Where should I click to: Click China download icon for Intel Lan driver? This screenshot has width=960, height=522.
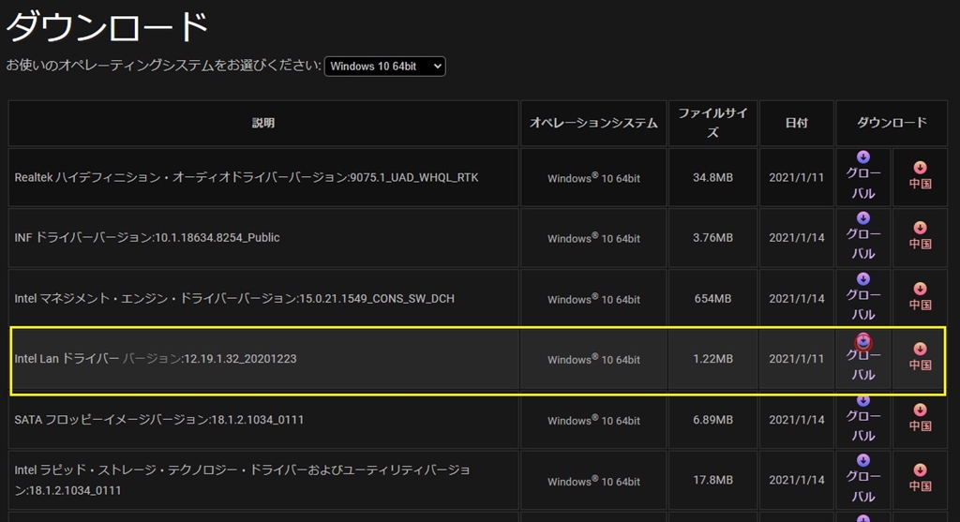[x=921, y=349]
